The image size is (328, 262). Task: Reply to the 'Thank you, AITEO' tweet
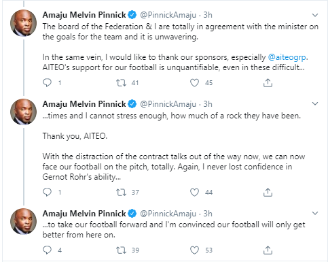point(47,193)
